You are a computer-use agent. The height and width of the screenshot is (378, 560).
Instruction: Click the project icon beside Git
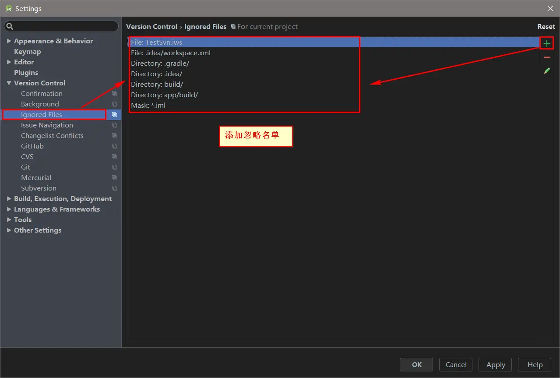[114, 167]
